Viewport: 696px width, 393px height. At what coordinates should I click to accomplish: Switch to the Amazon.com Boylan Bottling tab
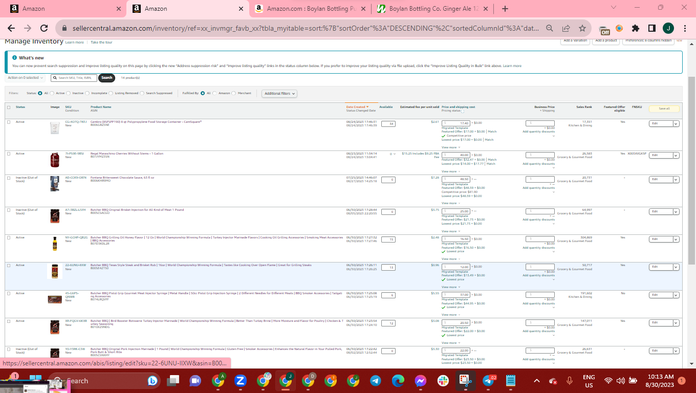coord(311,9)
